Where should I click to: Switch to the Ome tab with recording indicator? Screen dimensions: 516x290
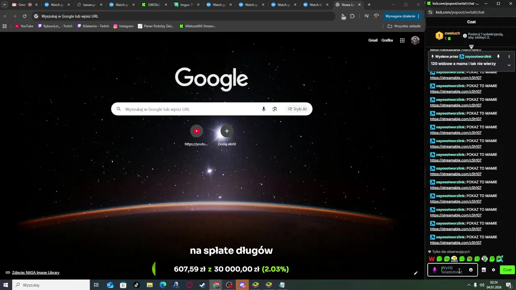[25, 5]
